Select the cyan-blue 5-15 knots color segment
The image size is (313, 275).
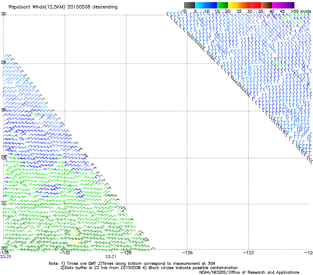pyautogui.click(x=206, y=5)
